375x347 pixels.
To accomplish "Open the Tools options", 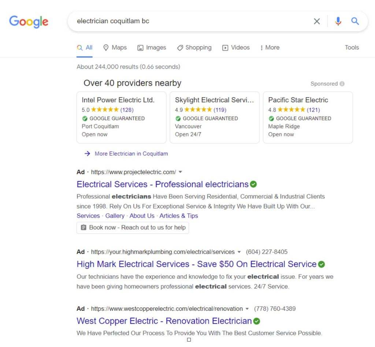I will (352, 47).
